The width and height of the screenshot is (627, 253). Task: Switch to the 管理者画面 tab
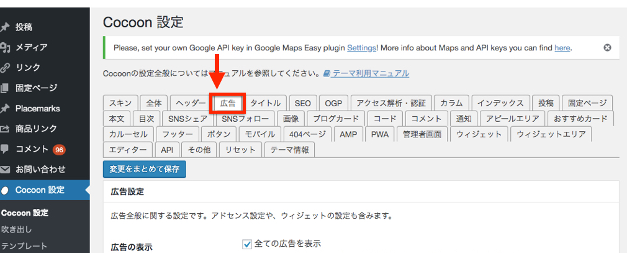tap(422, 134)
